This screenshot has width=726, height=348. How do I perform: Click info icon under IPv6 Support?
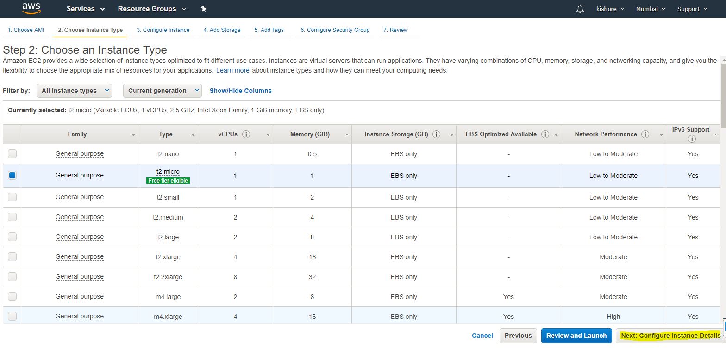[692, 139]
